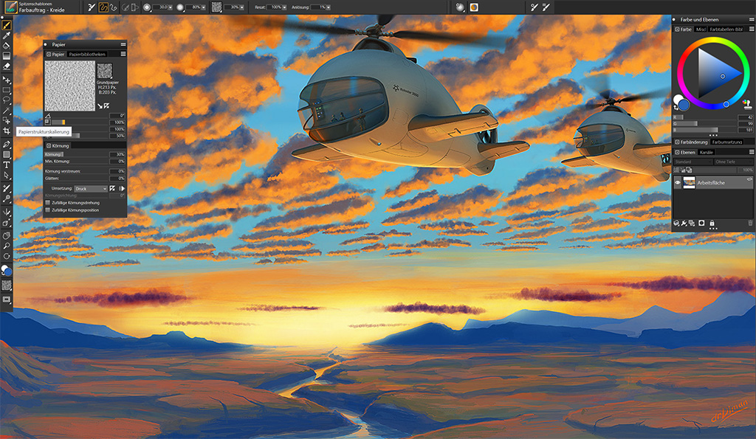Click the trash icon in Ebenen panel

(750, 223)
